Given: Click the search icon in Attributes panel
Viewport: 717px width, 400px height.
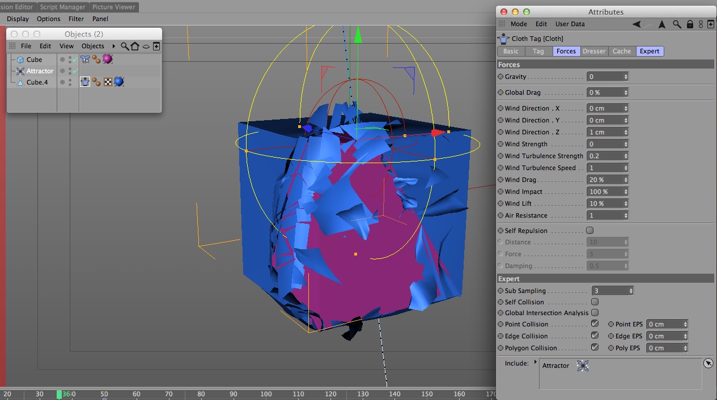Looking at the screenshot, I should click(677, 24).
